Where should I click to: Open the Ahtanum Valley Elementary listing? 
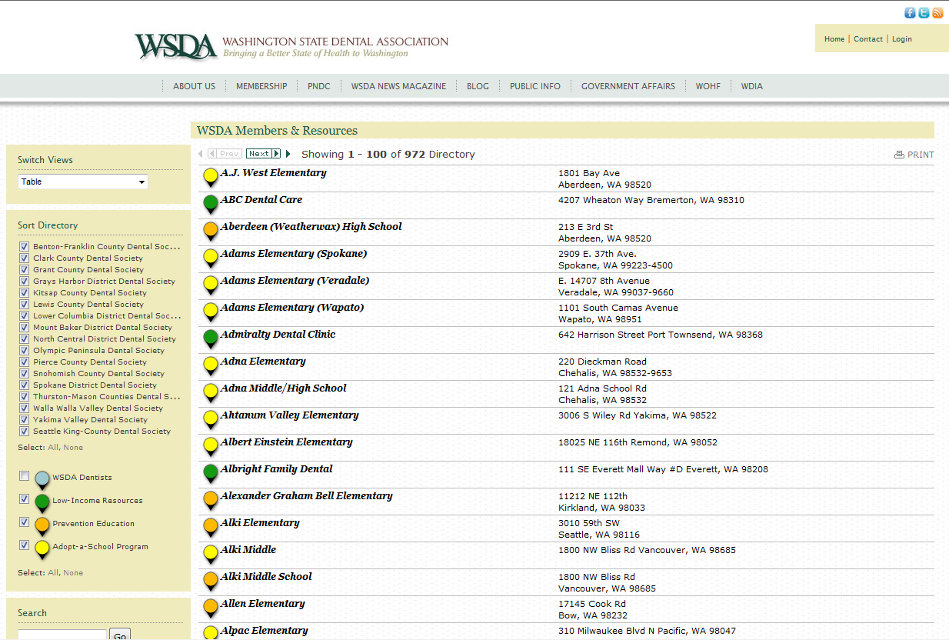click(289, 415)
